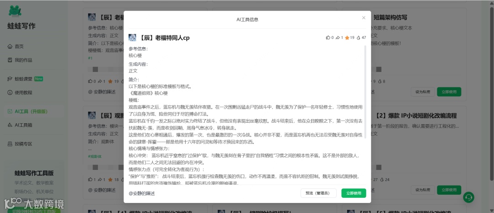Click the 【2】爆款 IP小说短剧化改编流程 title
This screenshot has height=213, width=494.
[416, 116]
